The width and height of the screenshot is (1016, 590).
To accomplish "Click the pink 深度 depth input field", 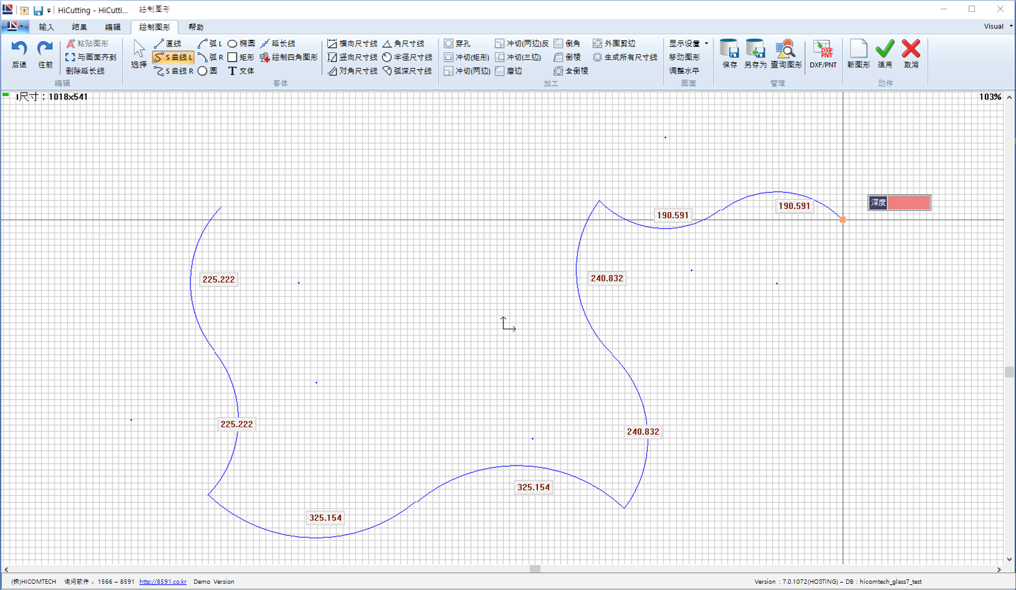I will 908,203.
